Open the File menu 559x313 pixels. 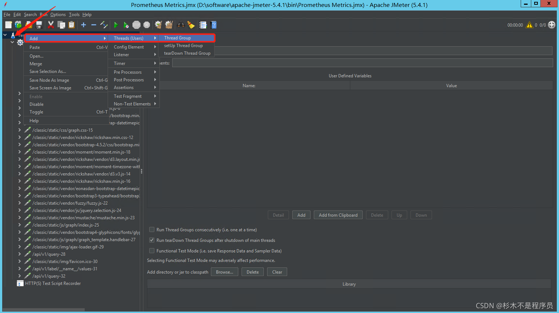click(x=7, y=15)
